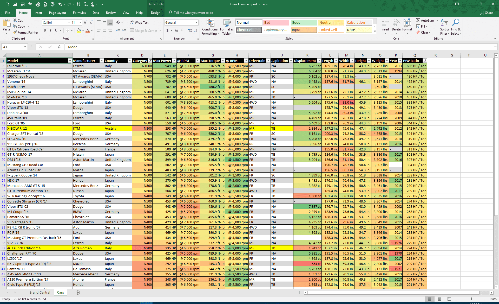Open the Table Tools Design tab

pyautogui.click(x=155, y=12)
